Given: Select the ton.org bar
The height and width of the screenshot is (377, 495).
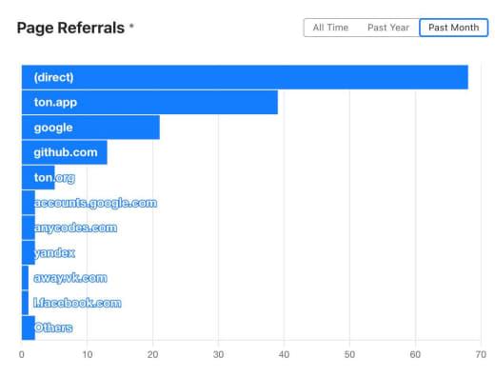Looking at the screenshot, I should pos(38,177).
